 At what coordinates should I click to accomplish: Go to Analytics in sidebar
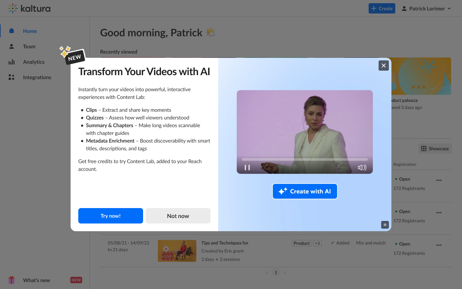click(x=45, y=62)
